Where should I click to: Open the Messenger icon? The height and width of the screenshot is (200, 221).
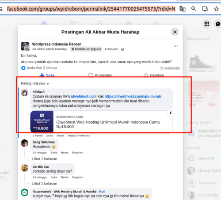[x=218, y=24]
